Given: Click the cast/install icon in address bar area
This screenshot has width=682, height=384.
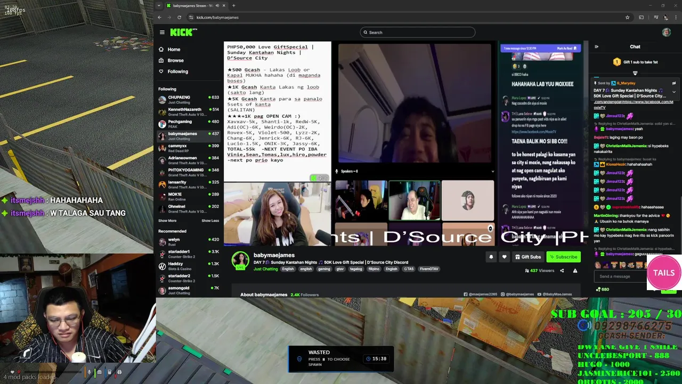Looking at the screenshot, I should coord(641,18).
